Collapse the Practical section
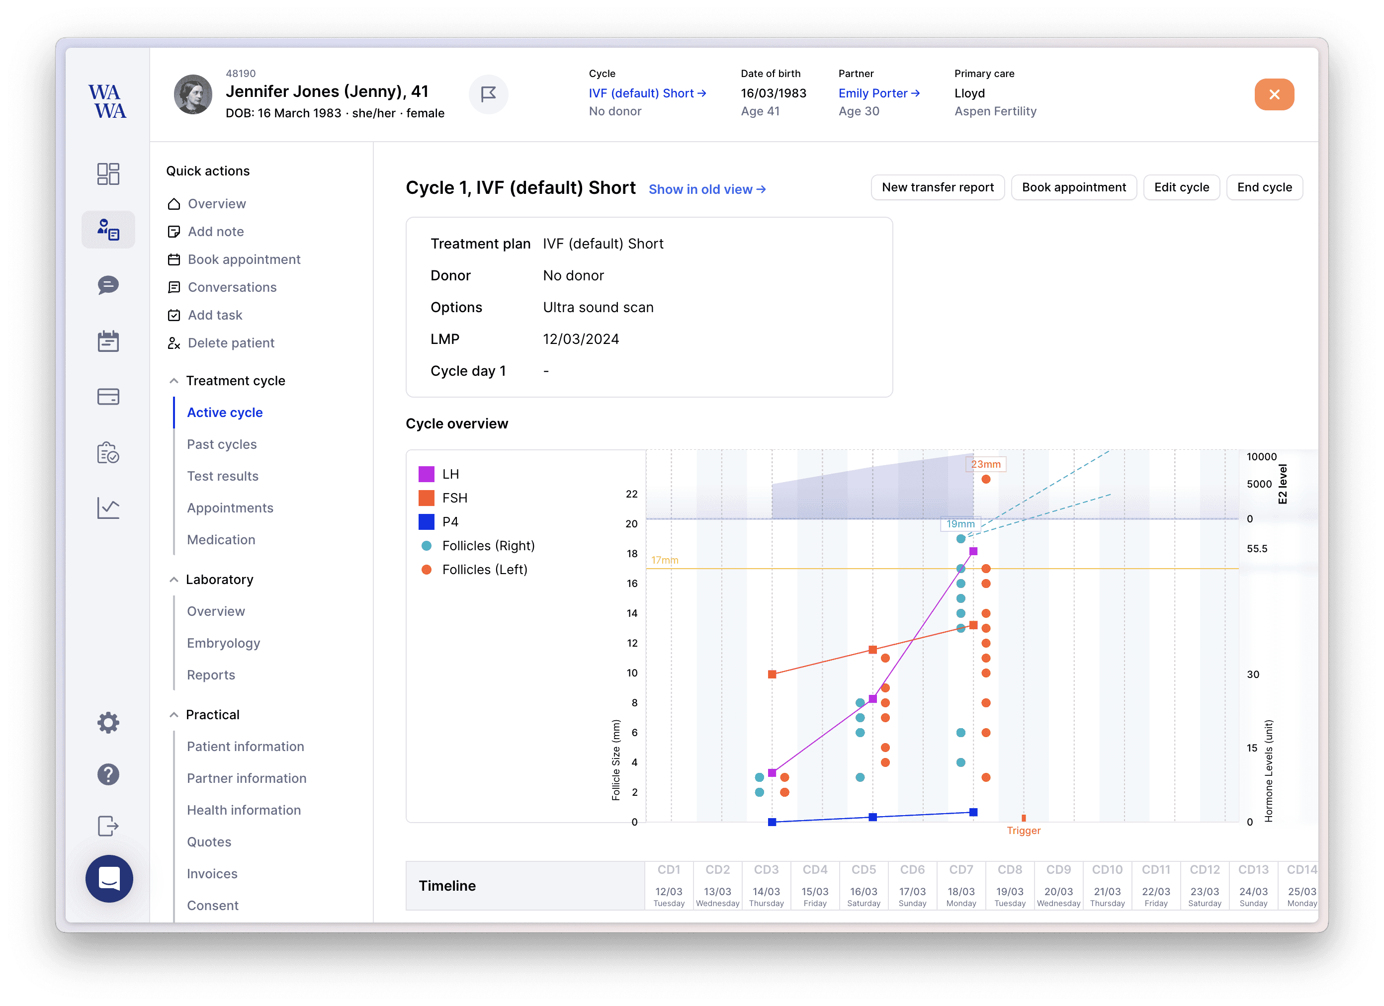This screenshot has width=1384, height=1006. pos(174,714)
